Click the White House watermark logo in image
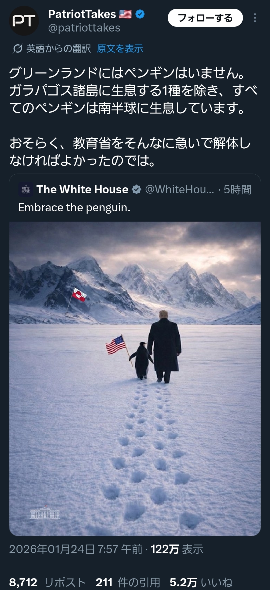Screen dimensions: 270x590 [45, 512]
